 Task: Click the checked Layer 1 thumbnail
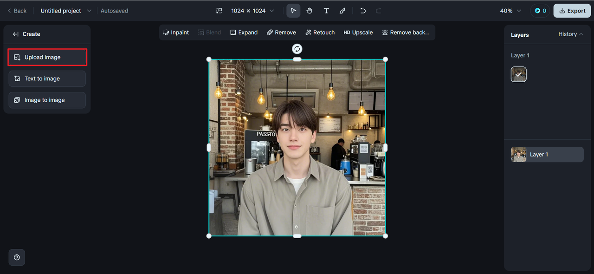[518, 74]
